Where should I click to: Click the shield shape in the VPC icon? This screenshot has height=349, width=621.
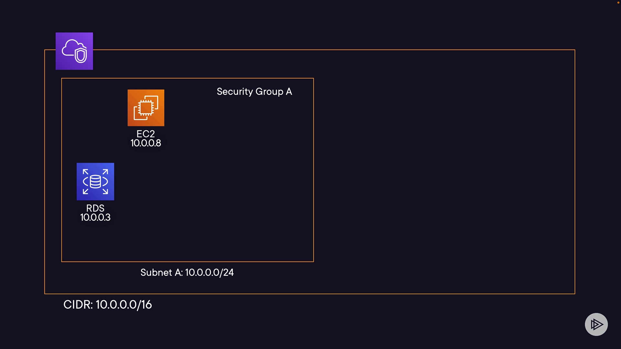(81, 55)
